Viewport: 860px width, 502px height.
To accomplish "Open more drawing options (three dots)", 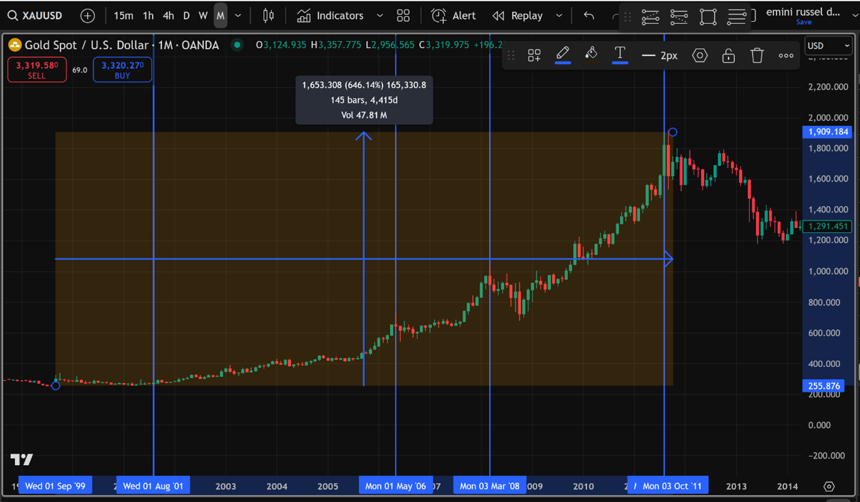I will [786, 56].
